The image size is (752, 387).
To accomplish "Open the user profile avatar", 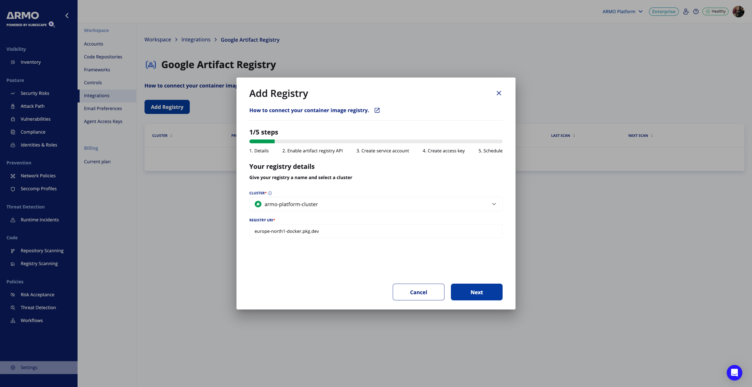I will tap(738, 11).
